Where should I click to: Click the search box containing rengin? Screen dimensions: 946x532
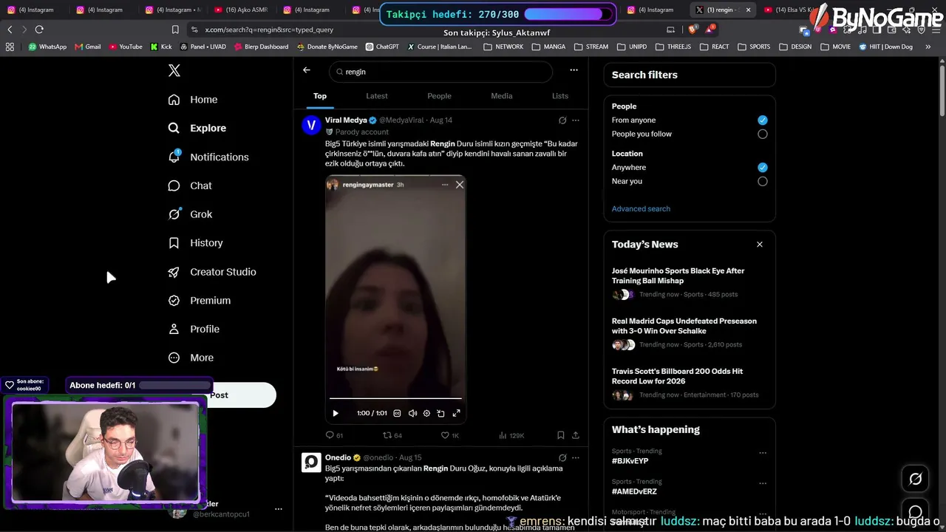(441, 72)
